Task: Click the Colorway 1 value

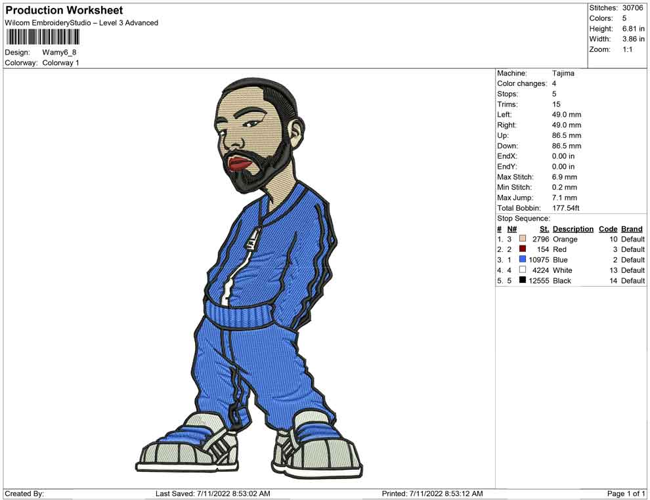Action: point(61,63)
